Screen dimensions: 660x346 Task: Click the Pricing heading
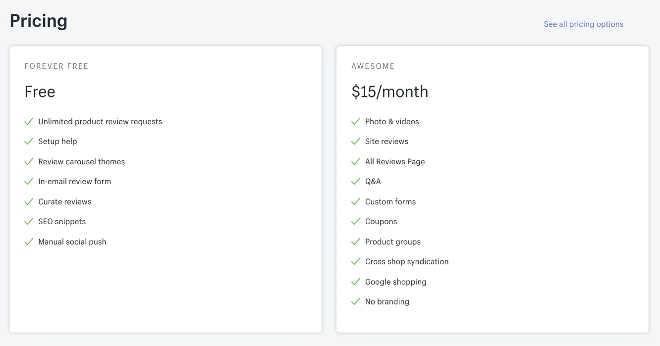point(39,21)
